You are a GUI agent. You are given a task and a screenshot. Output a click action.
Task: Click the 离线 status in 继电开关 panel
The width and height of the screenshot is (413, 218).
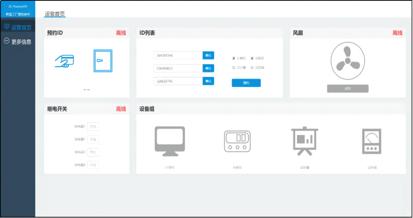tap(121, 109)
